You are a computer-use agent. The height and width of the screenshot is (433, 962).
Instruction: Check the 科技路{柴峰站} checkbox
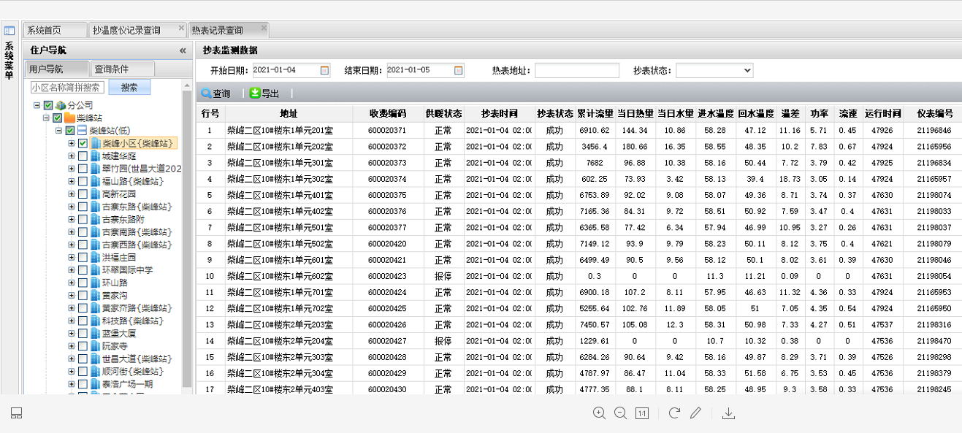(x=83, y=321)
